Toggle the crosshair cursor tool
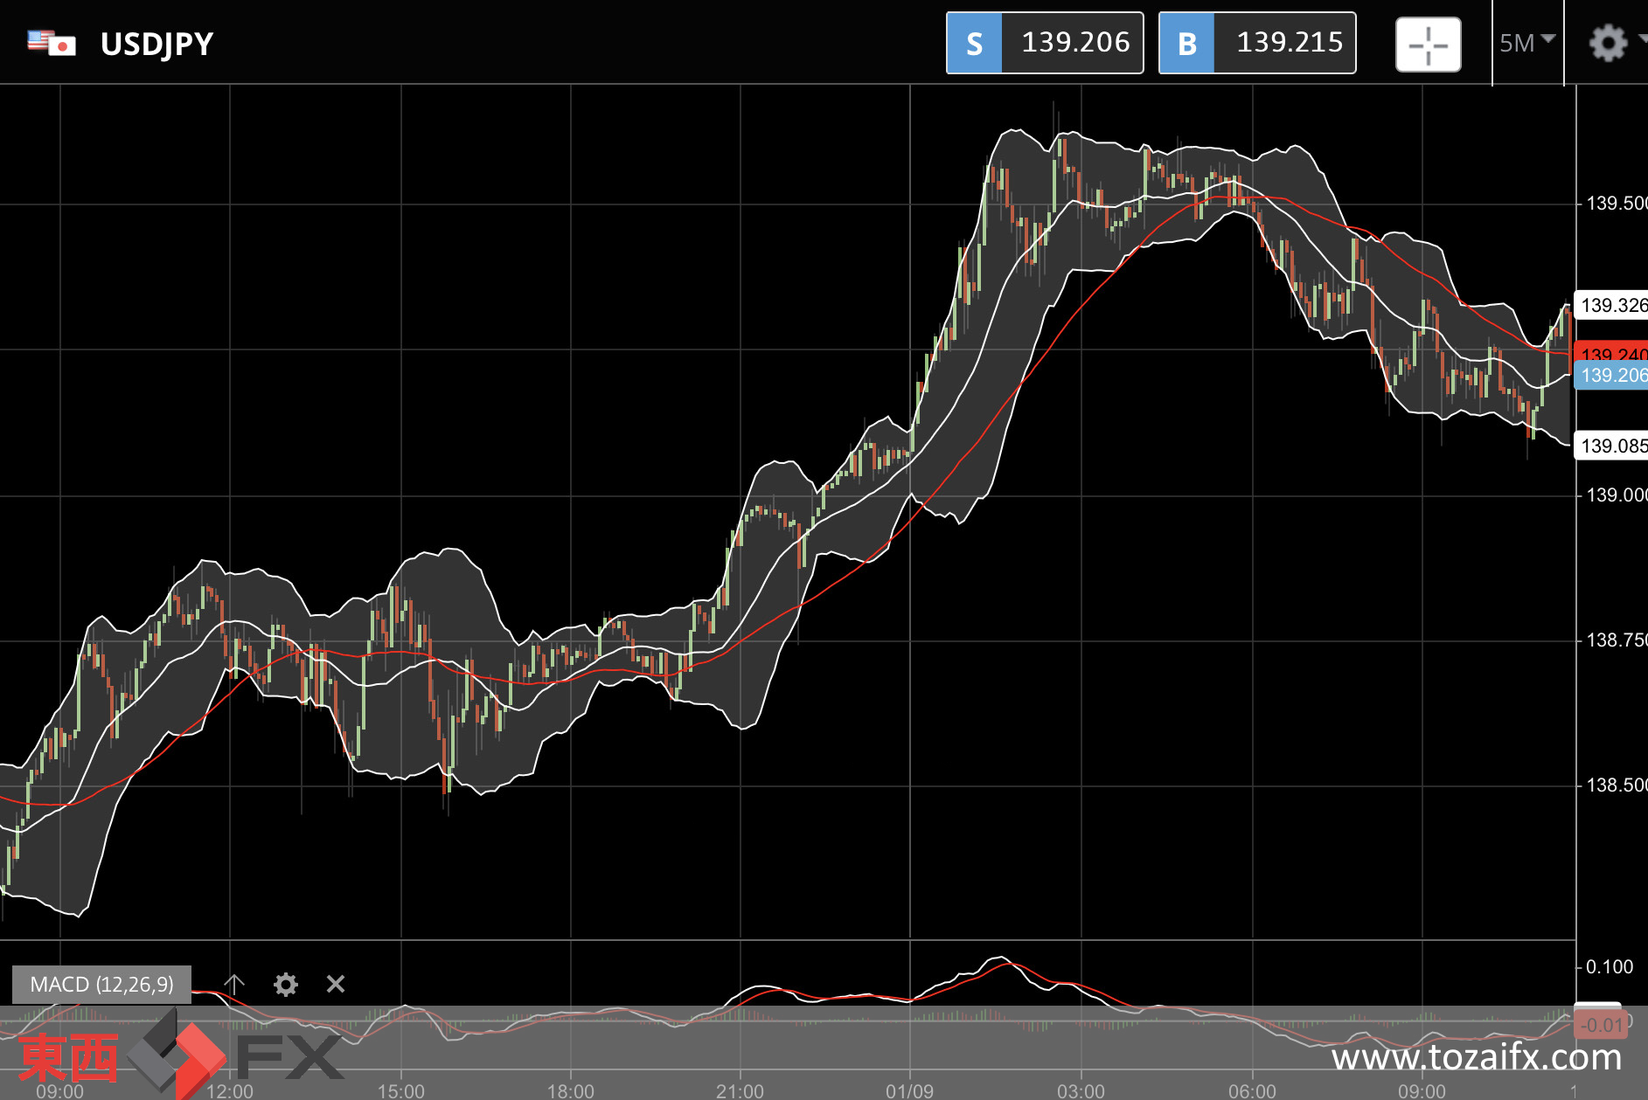 [1428, 44]
